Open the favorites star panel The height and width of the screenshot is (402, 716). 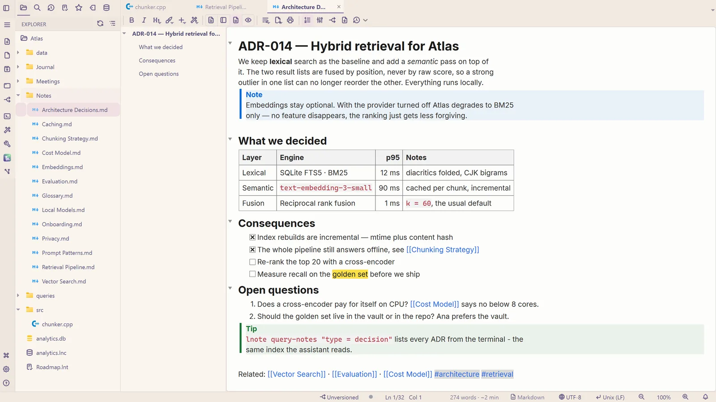click(x=79, y=8)
